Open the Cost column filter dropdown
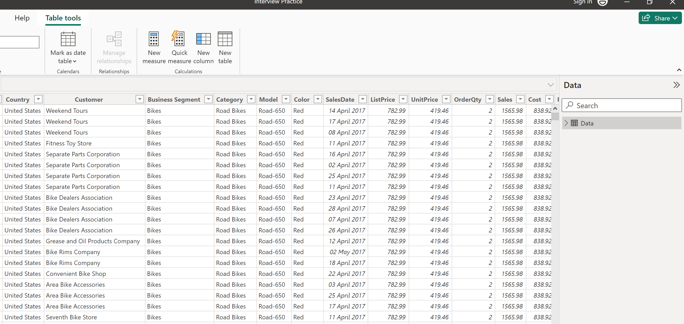Screen dimensions: 684x324 [x=549, y=99]
